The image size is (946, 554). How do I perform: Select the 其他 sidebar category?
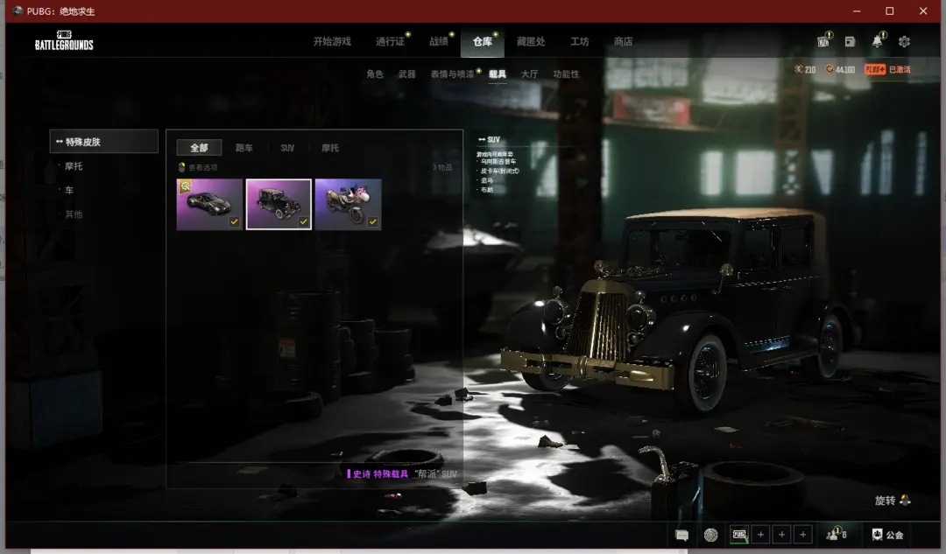74,214
